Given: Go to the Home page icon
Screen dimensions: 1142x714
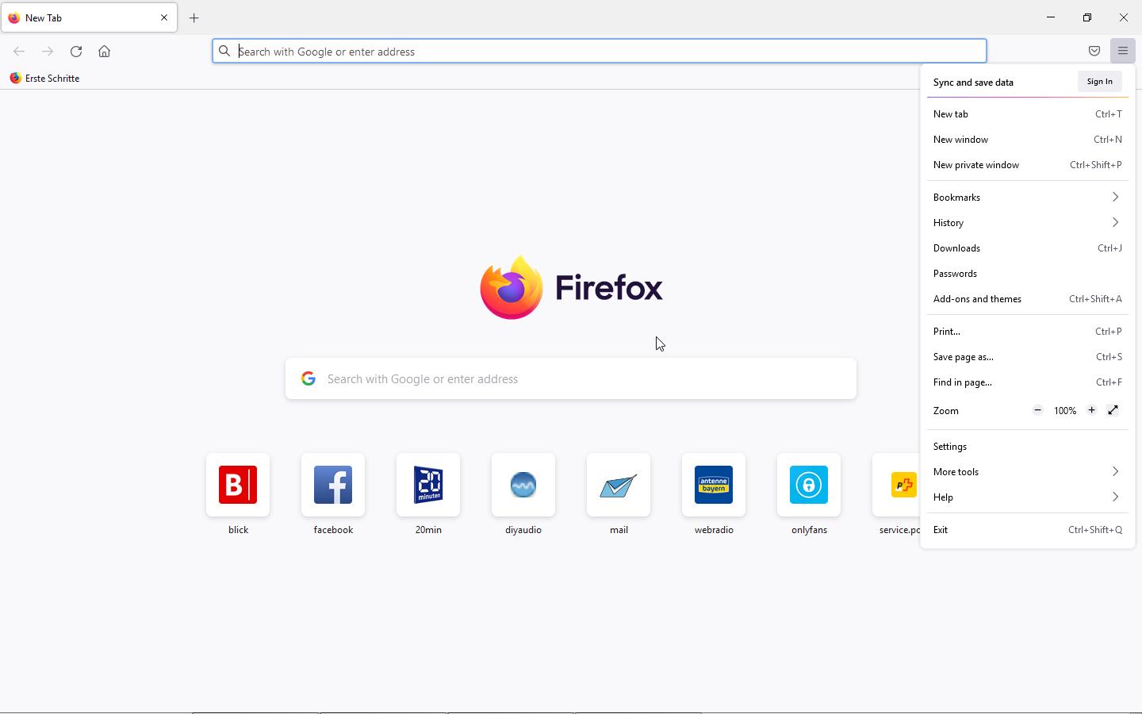Looking at the screenshot, I should coord(105,52).
